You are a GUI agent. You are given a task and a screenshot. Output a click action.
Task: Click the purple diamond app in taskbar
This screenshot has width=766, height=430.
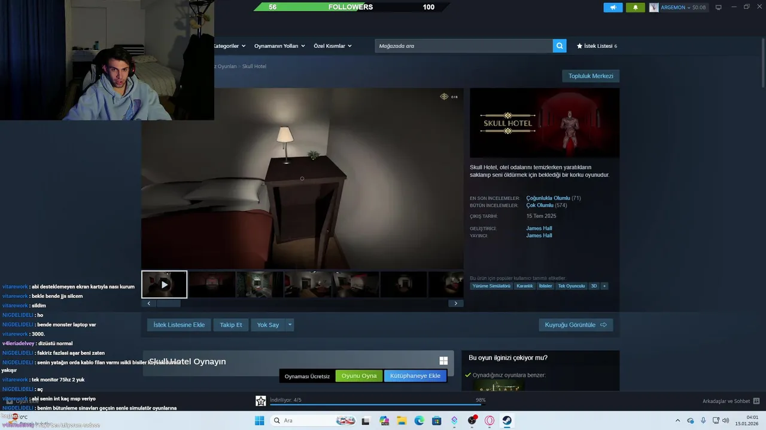pos(454,420)
